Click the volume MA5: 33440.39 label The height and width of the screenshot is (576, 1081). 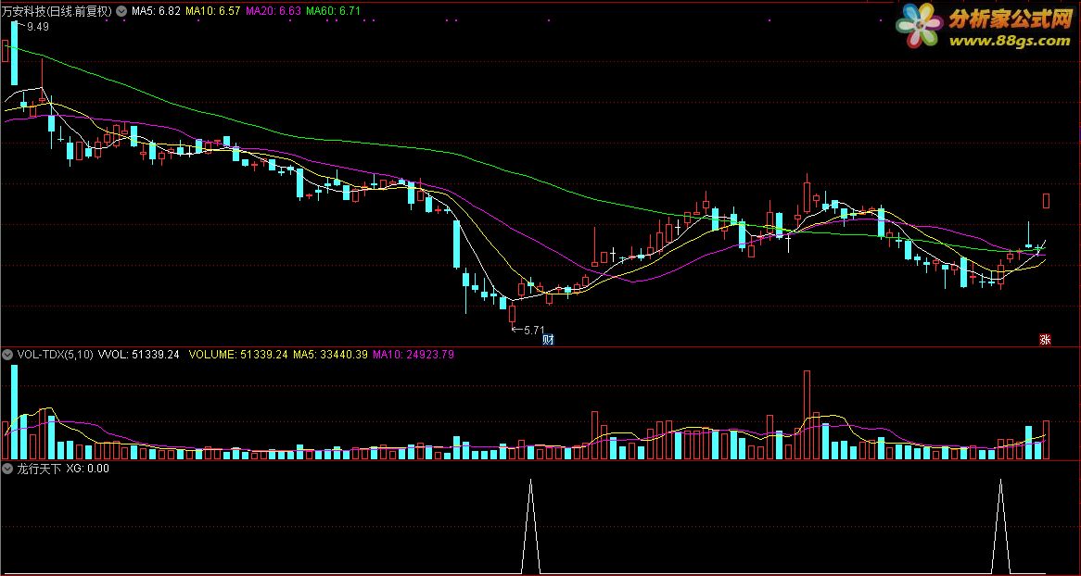[x=330, y=355]
